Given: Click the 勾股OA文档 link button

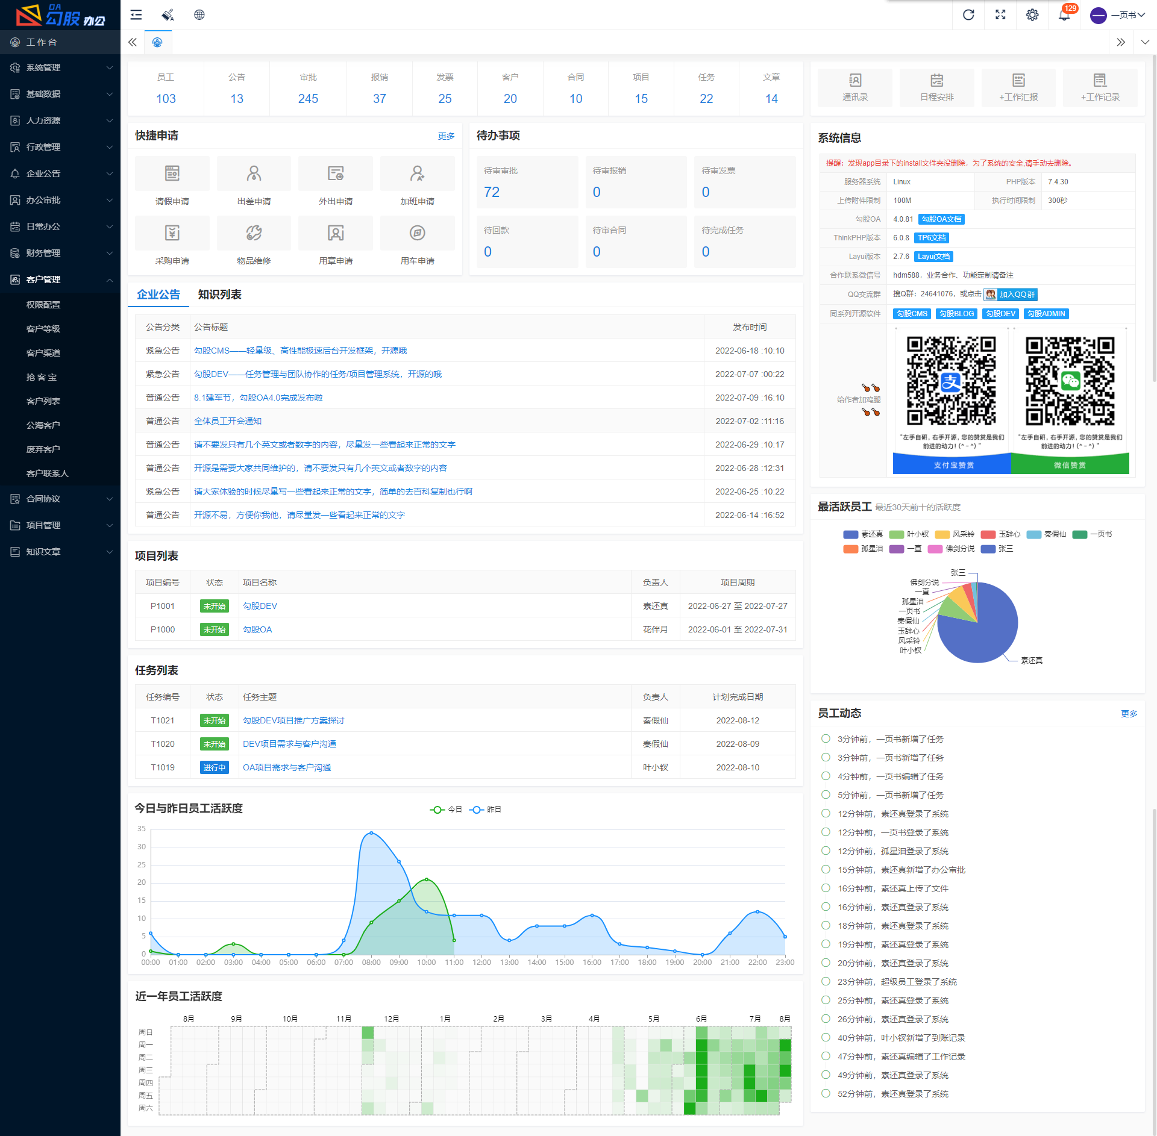Looking at the screenshot, I should [941, 219].
